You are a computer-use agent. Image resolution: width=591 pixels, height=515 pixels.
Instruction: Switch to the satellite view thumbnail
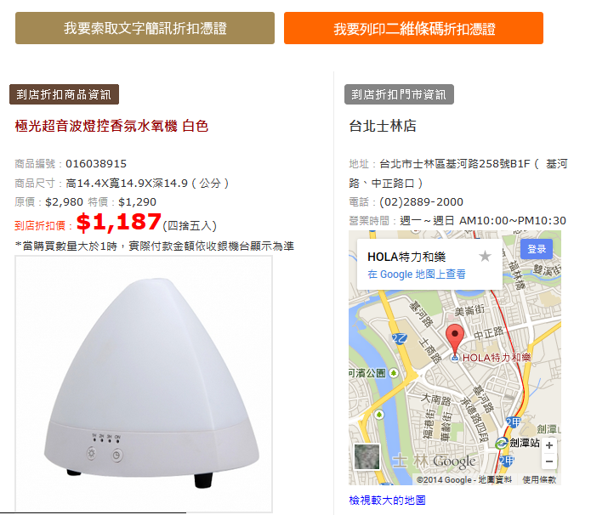click(367, 457)
